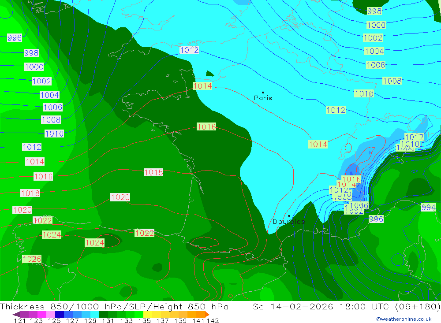This screenshot has height=323, width=441.
Task: Click legend value 123
Action: (x=36, y=320)
